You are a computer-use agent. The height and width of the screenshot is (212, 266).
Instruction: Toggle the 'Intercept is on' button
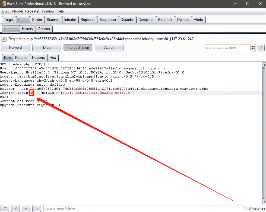click(78, 48)
